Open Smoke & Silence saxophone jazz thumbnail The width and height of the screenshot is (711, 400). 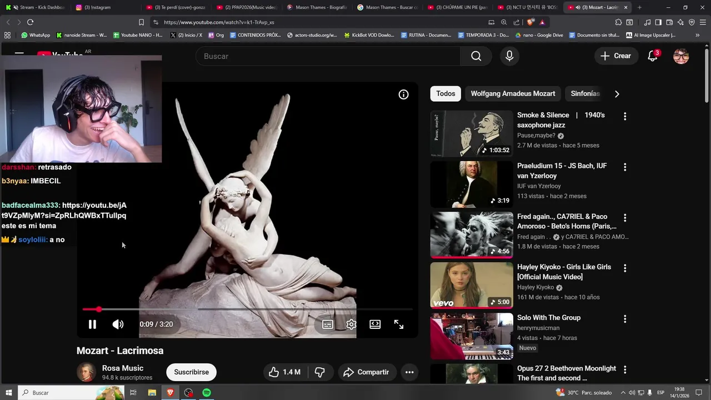(472, 133)
